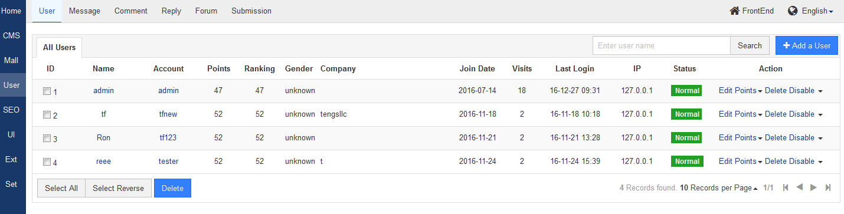Open the Submission tab
Viewport: 844px width, 214px height.
tap(251, 11)
